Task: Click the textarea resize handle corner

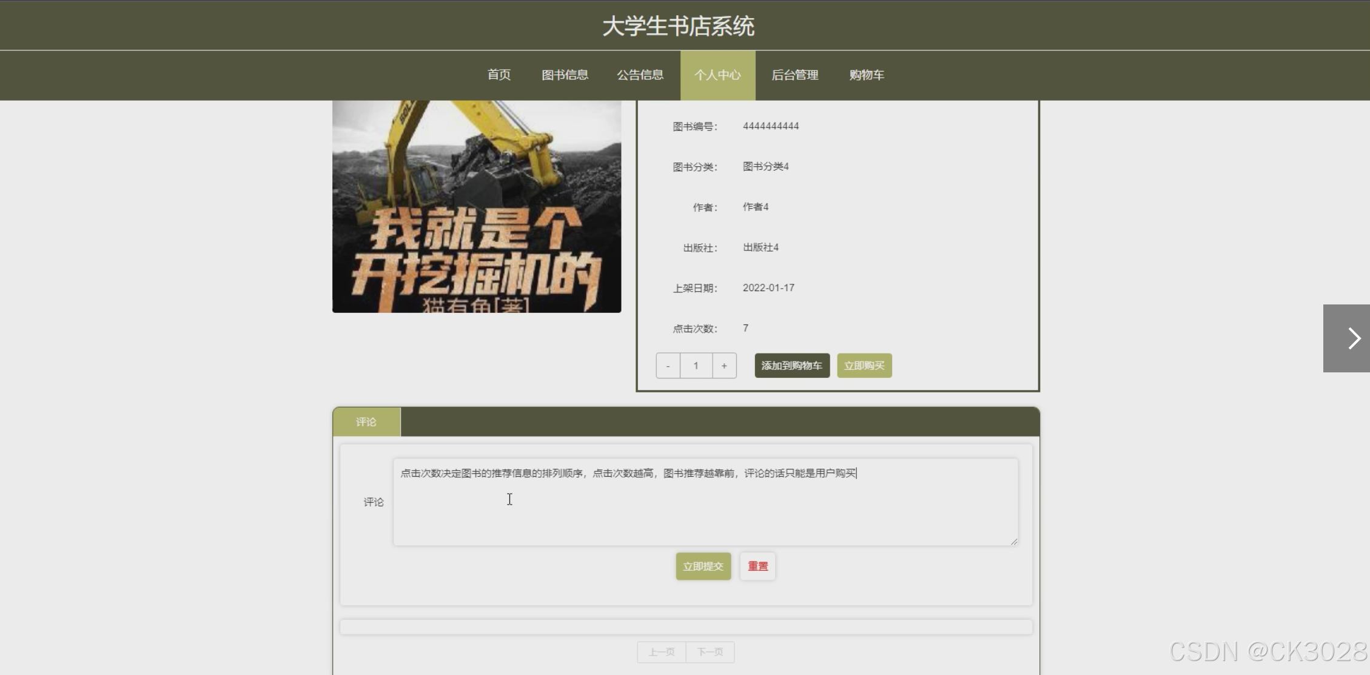Action: pos(1014,541)
